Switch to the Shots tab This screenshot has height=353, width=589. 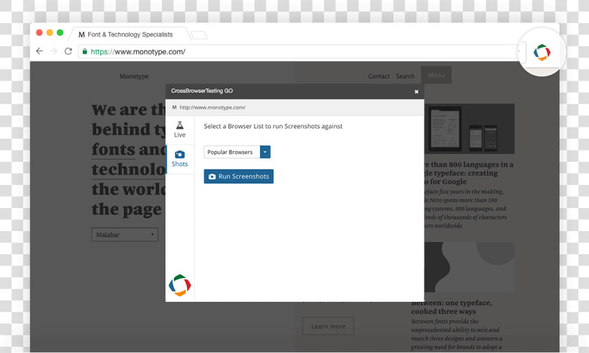180,159
